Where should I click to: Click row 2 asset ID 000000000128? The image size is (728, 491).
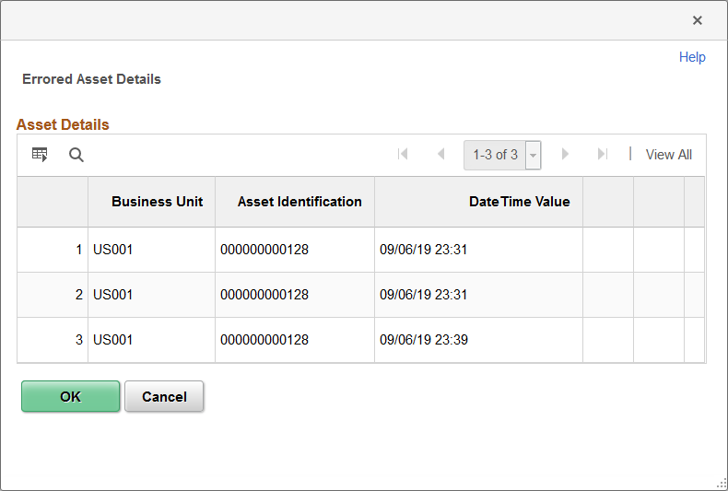295,295
